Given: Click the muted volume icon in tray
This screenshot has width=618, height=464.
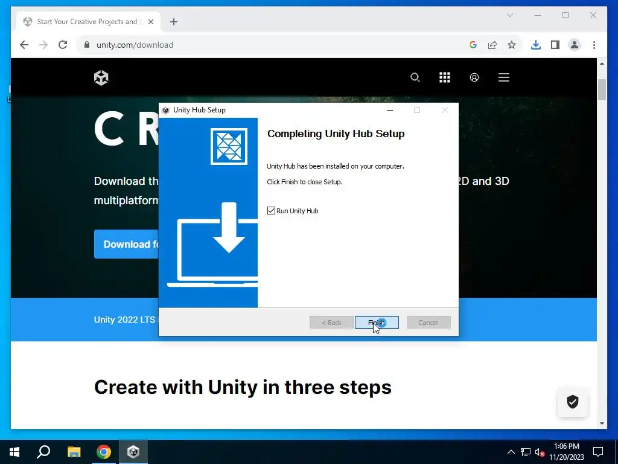Looking at the screenshot, I should pos(540,452).
